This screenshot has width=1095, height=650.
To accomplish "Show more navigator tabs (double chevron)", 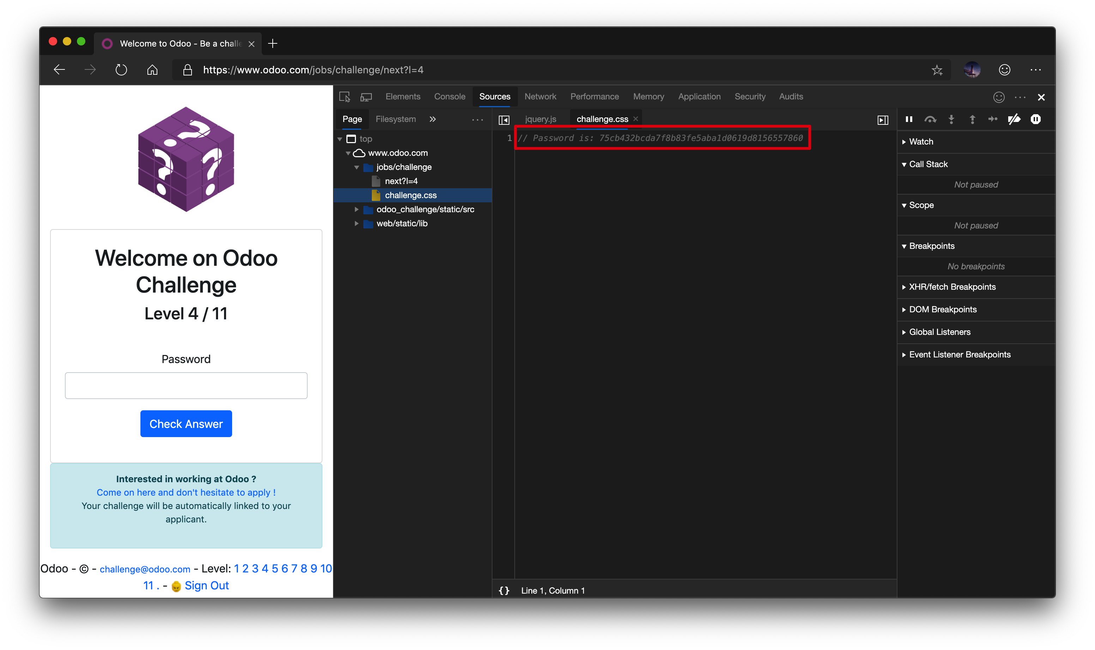I will point(432,119).
